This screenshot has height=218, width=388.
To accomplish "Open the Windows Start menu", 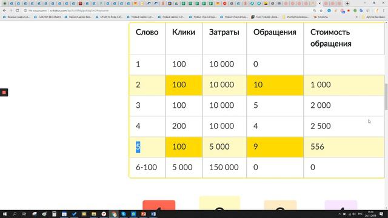I will point(5,214).
